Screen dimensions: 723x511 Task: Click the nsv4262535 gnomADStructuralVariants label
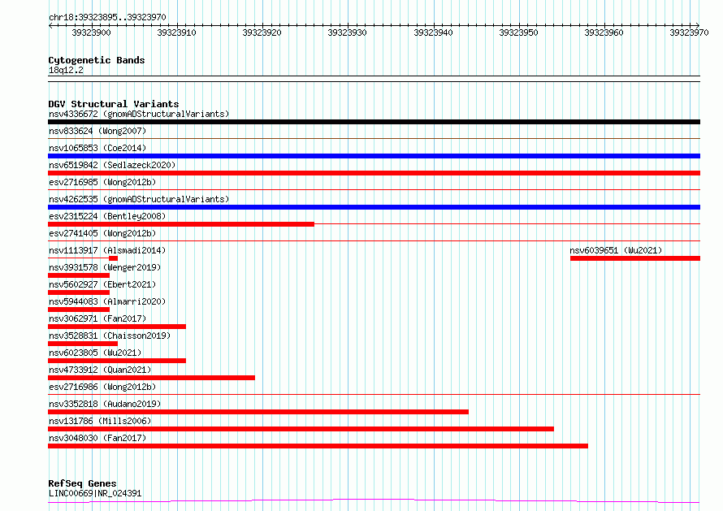coord(139,199)
